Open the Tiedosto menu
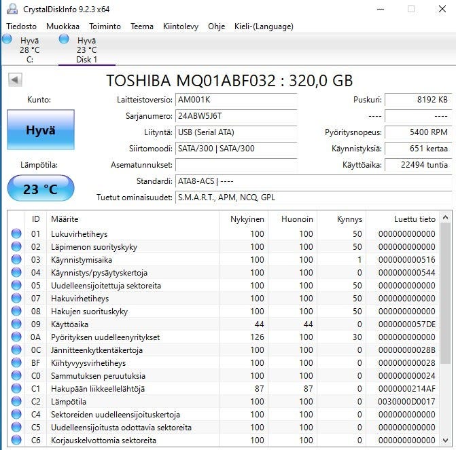The height and width of the screenshot is (450, 456). click(x=21, y=26)
